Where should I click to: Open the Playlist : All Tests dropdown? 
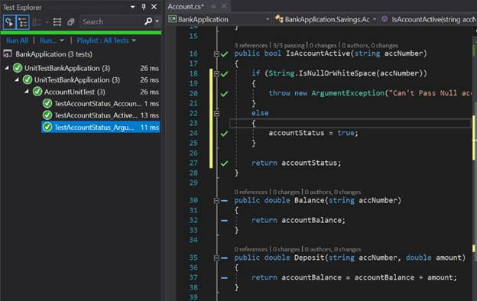click(106, 40)
